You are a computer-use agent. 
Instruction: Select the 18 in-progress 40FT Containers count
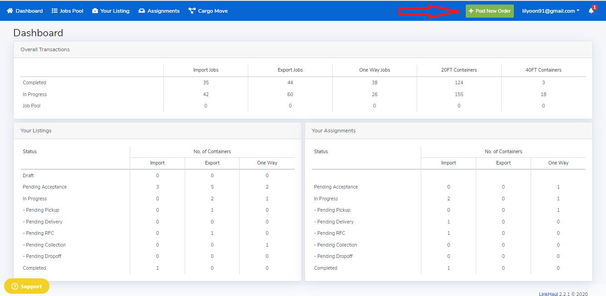[543, 94]
